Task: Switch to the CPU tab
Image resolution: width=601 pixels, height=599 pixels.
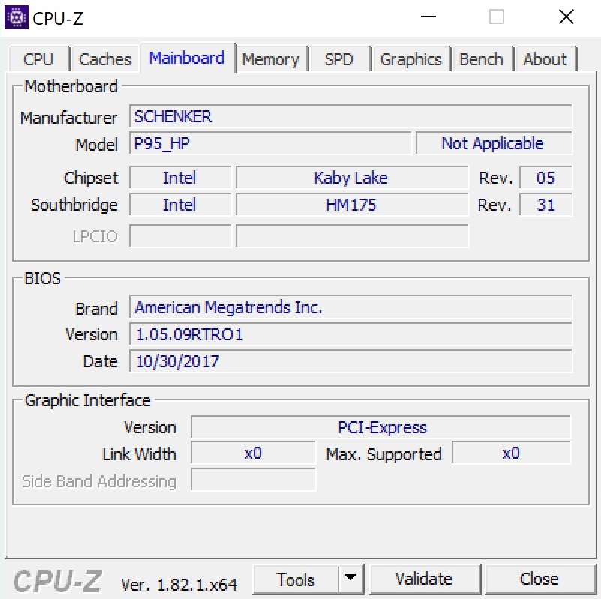Action: (38, 59)
